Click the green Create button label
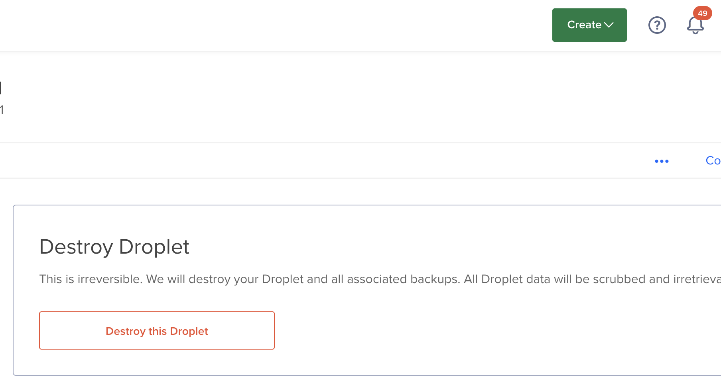The image size is (721, 387). [584, 25]
